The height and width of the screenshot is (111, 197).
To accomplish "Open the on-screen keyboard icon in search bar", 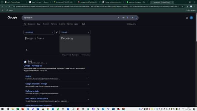I will pos(123,18).
